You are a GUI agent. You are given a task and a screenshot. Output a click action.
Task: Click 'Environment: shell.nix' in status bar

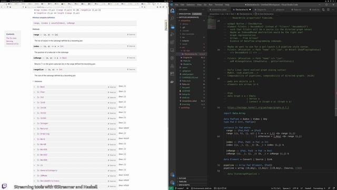(201, 188)
